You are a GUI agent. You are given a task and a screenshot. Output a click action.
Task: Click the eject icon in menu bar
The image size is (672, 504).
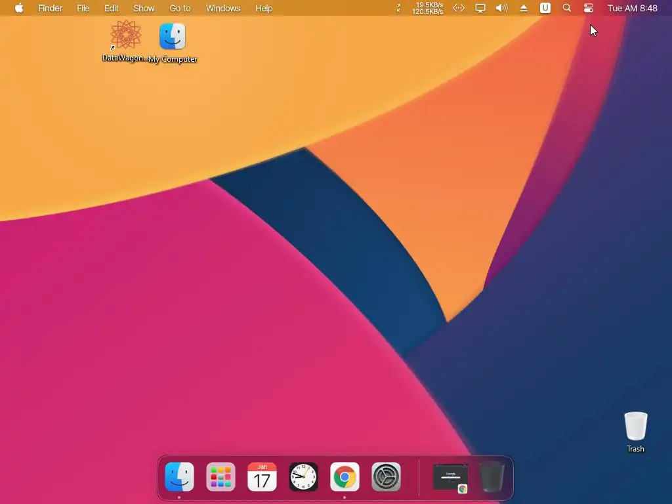click(x=524, y=8)
